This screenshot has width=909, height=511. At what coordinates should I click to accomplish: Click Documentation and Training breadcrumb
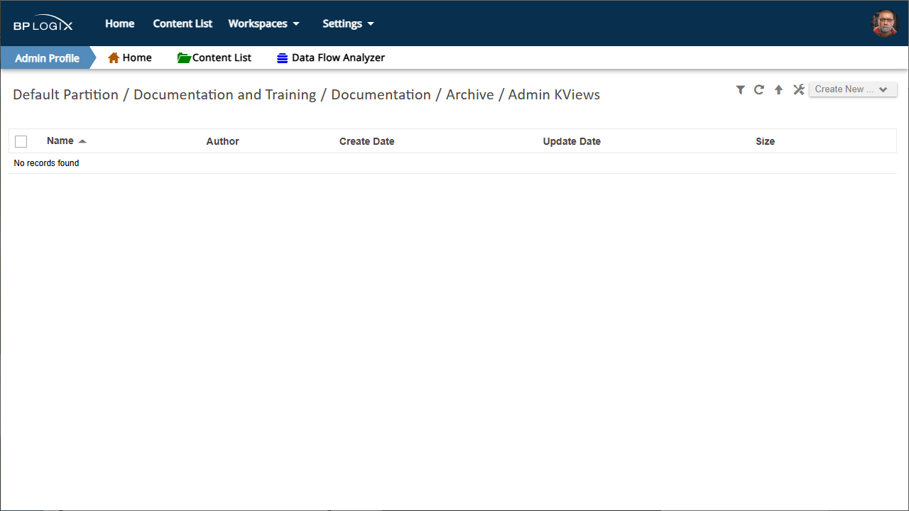(224, 94)
